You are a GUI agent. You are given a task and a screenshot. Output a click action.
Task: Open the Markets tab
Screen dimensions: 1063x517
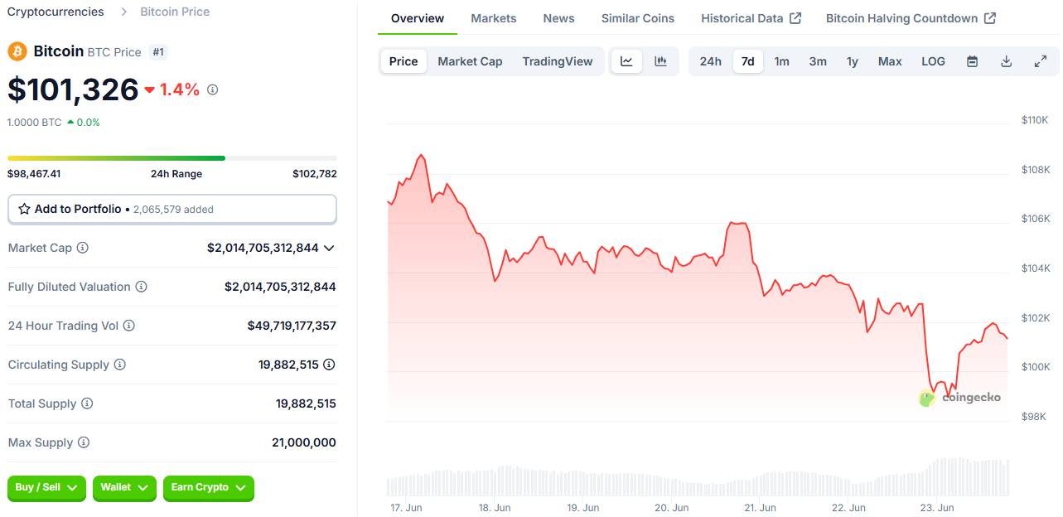pyautogui.click(x=494, y=18)
